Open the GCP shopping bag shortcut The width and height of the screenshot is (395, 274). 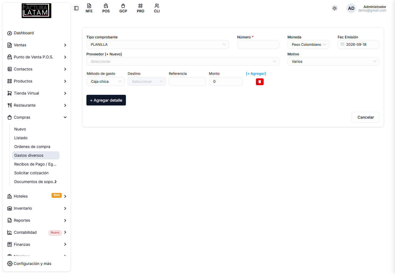(123, 8)
